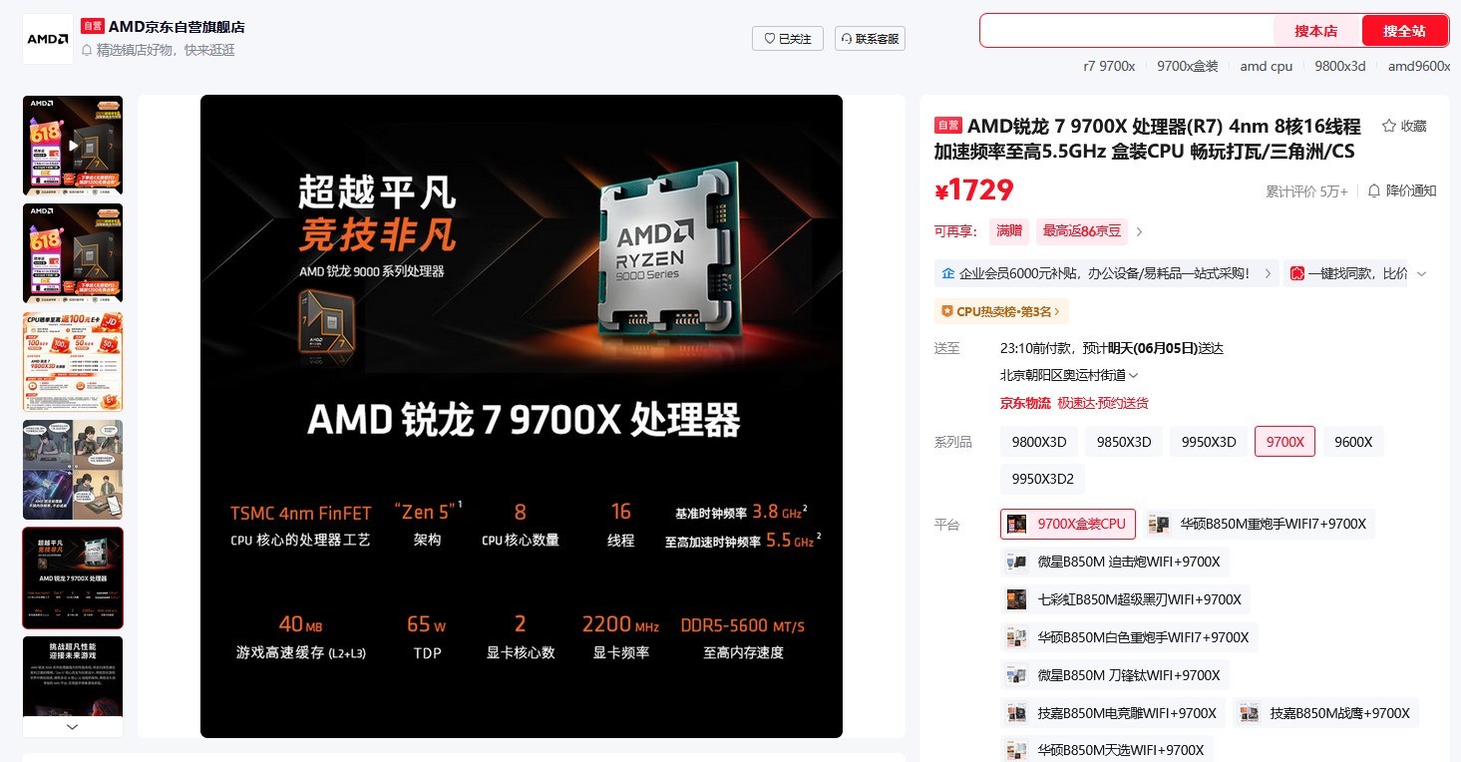
Task: Click the red 自营 badge beside title
Action: click(x=947, y=126)
